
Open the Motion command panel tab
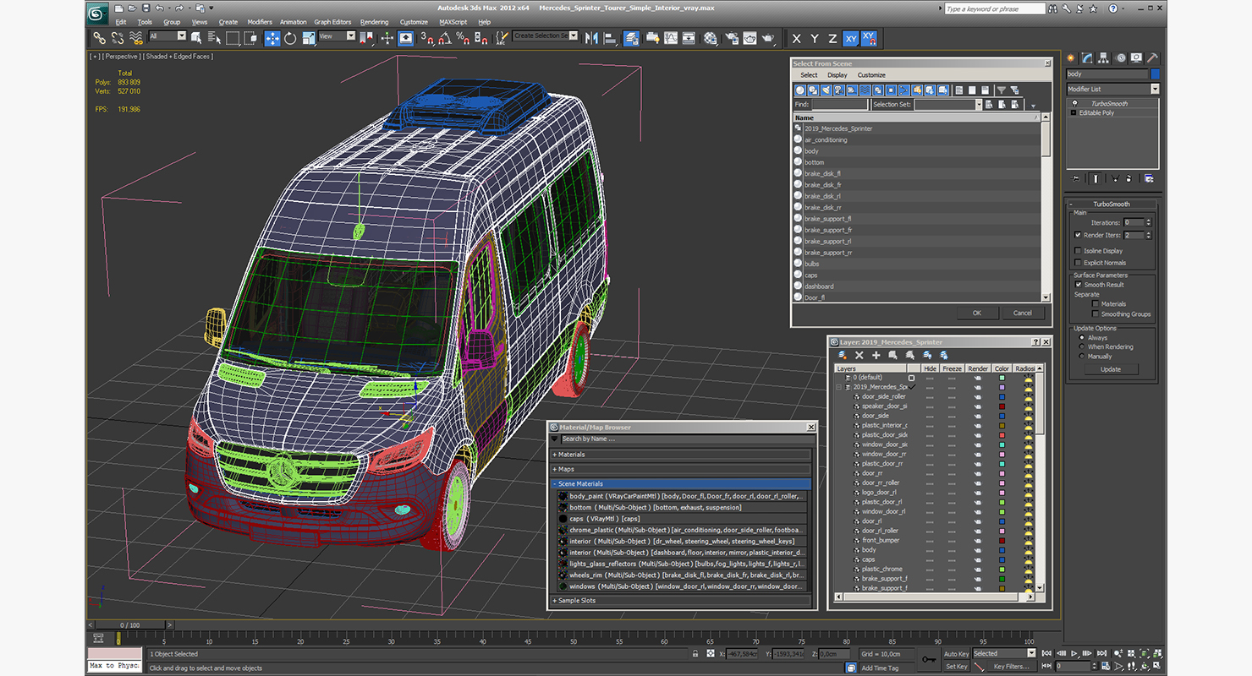1121,58
